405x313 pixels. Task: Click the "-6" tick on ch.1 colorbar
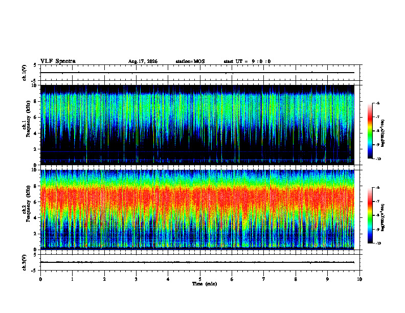pyautogui.click(x=377, y=103)
